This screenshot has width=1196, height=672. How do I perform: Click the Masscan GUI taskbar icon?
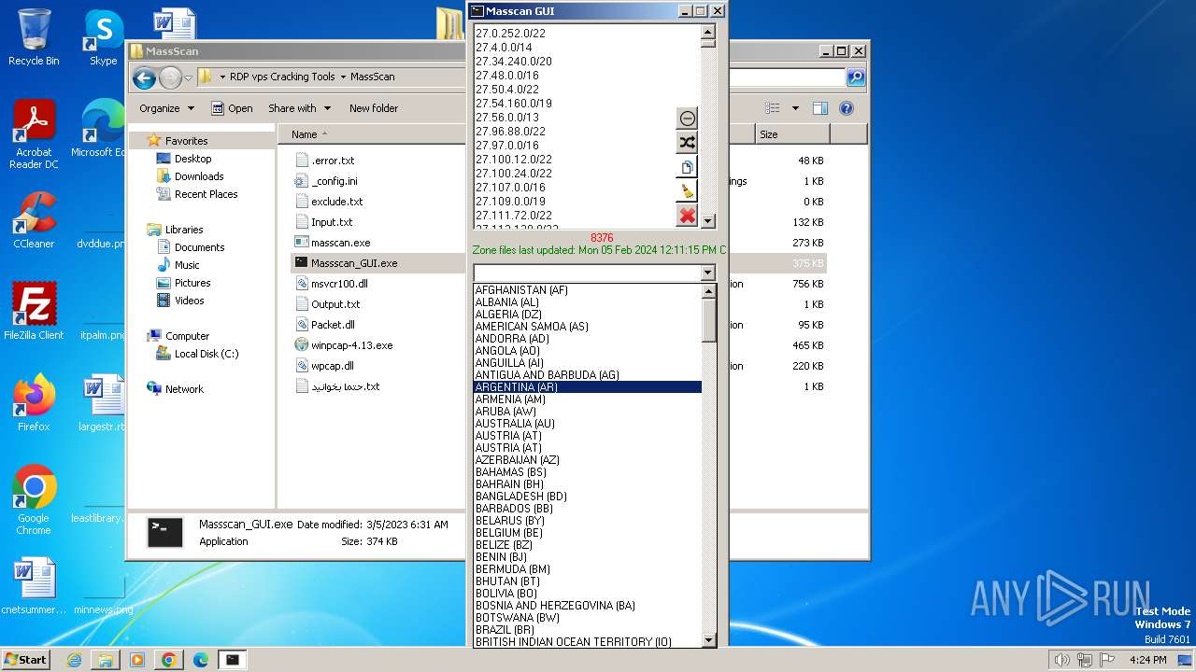tap(232, 659)
